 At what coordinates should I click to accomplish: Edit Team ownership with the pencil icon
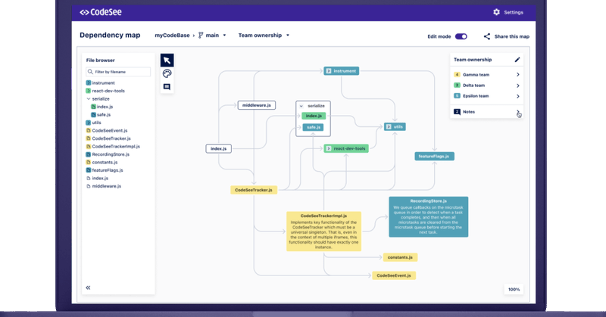517,60
